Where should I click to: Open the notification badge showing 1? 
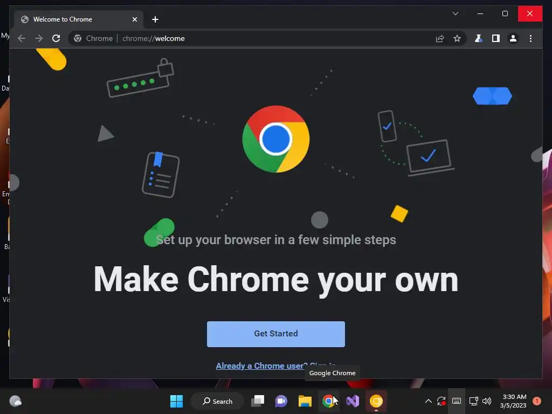[537, 401]
